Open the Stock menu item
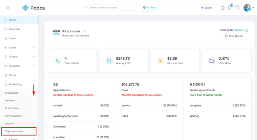Image resolution: width=257 pixels, height=140 pixels. (x=12, y=75)
